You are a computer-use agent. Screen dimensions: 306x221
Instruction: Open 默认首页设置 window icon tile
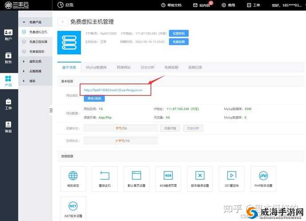coord(137,179)
